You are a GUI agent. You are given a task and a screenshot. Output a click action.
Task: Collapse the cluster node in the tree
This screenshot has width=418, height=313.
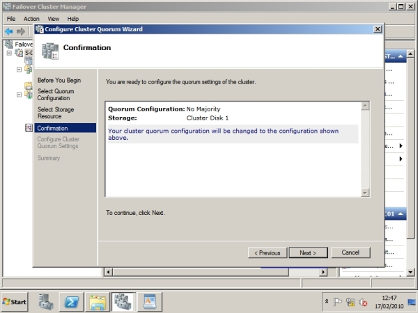(9, 53)
